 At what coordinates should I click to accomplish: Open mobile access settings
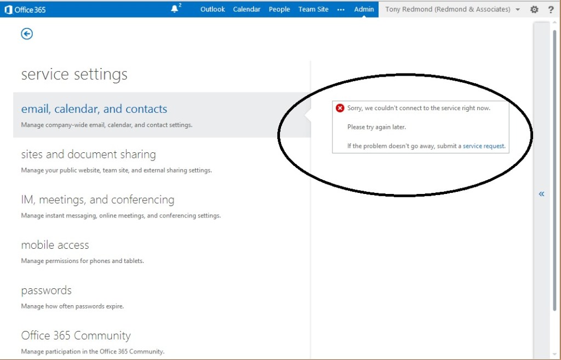(55, 245)
